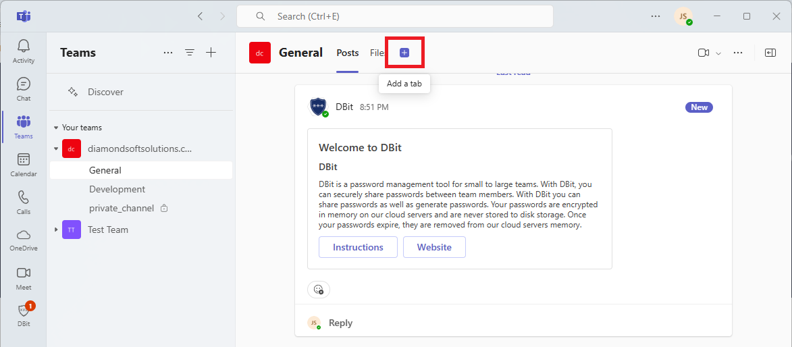This screenshot has height=347, width=792.
Task: Add a reaction to the DBit message
Action: pyautogui.click(x=319, y=290)
